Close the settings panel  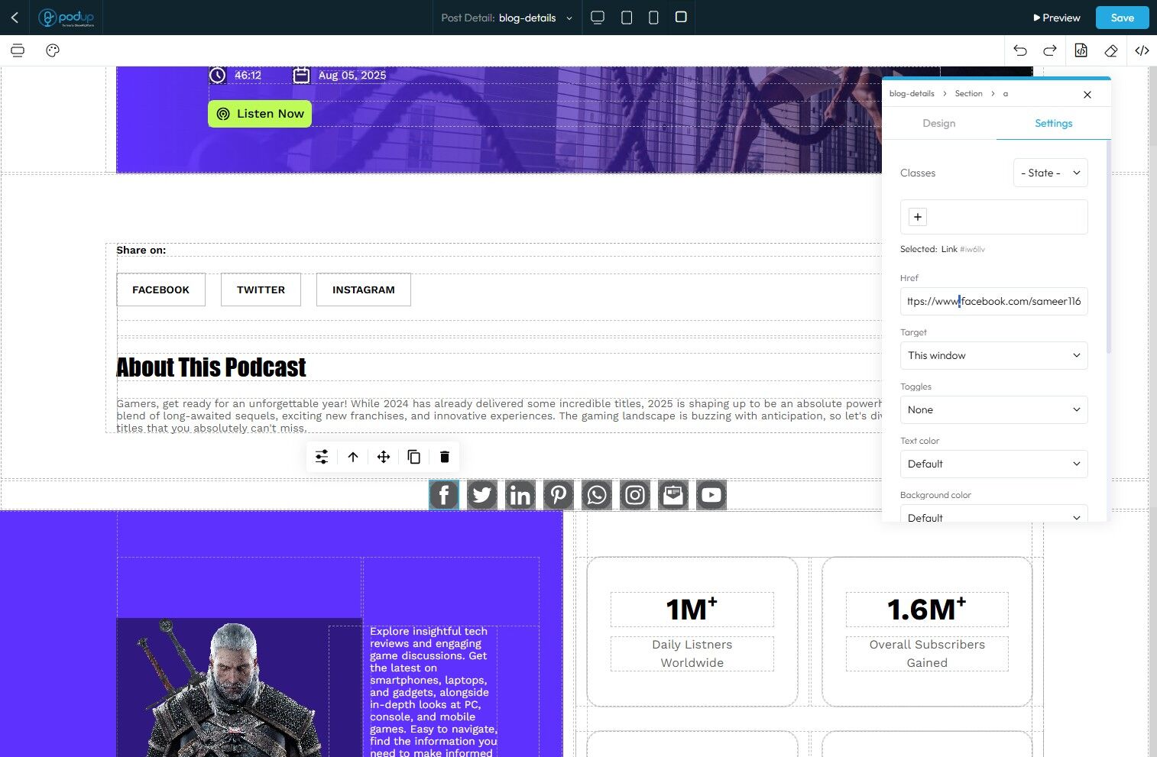pyautogui.click(x=1087, y=95)
